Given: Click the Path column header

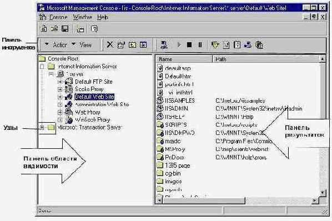Looking at the screenshot, I should click(266, 59).
